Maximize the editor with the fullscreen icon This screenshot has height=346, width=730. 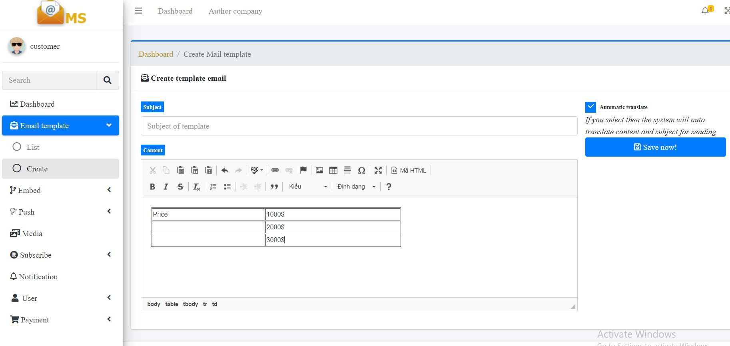point(378,170)
